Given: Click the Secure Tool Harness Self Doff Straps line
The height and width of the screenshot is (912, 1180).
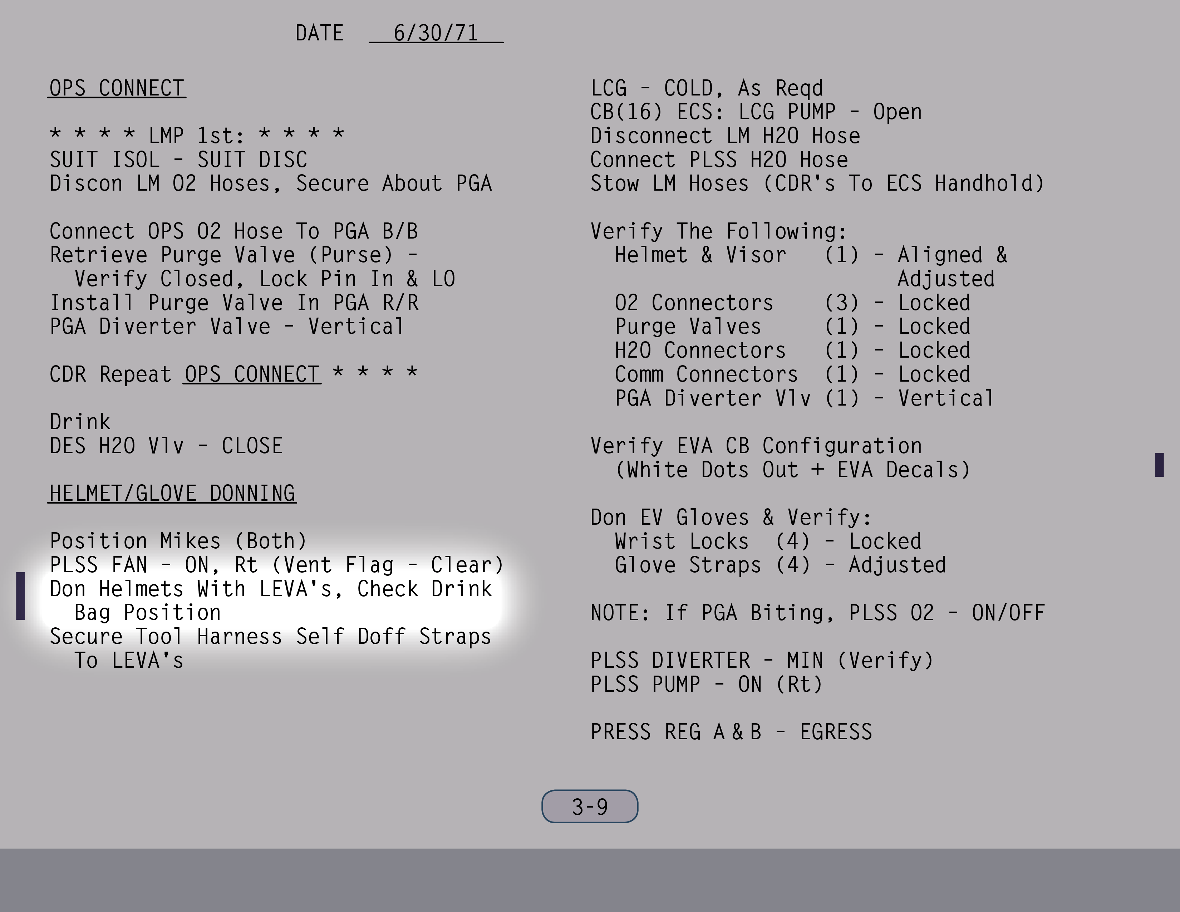Looking at the screenshot, I should pyautogui.click(x=270, y=637).
